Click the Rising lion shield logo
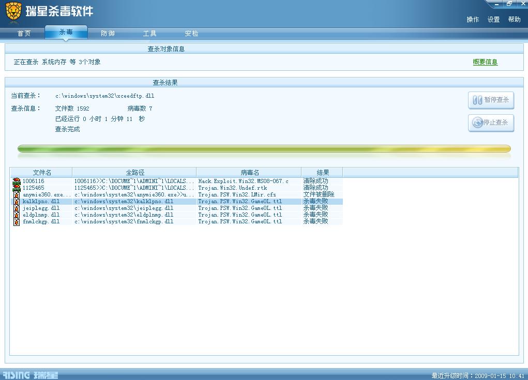 pyautogui.click(x=13, y=11)
